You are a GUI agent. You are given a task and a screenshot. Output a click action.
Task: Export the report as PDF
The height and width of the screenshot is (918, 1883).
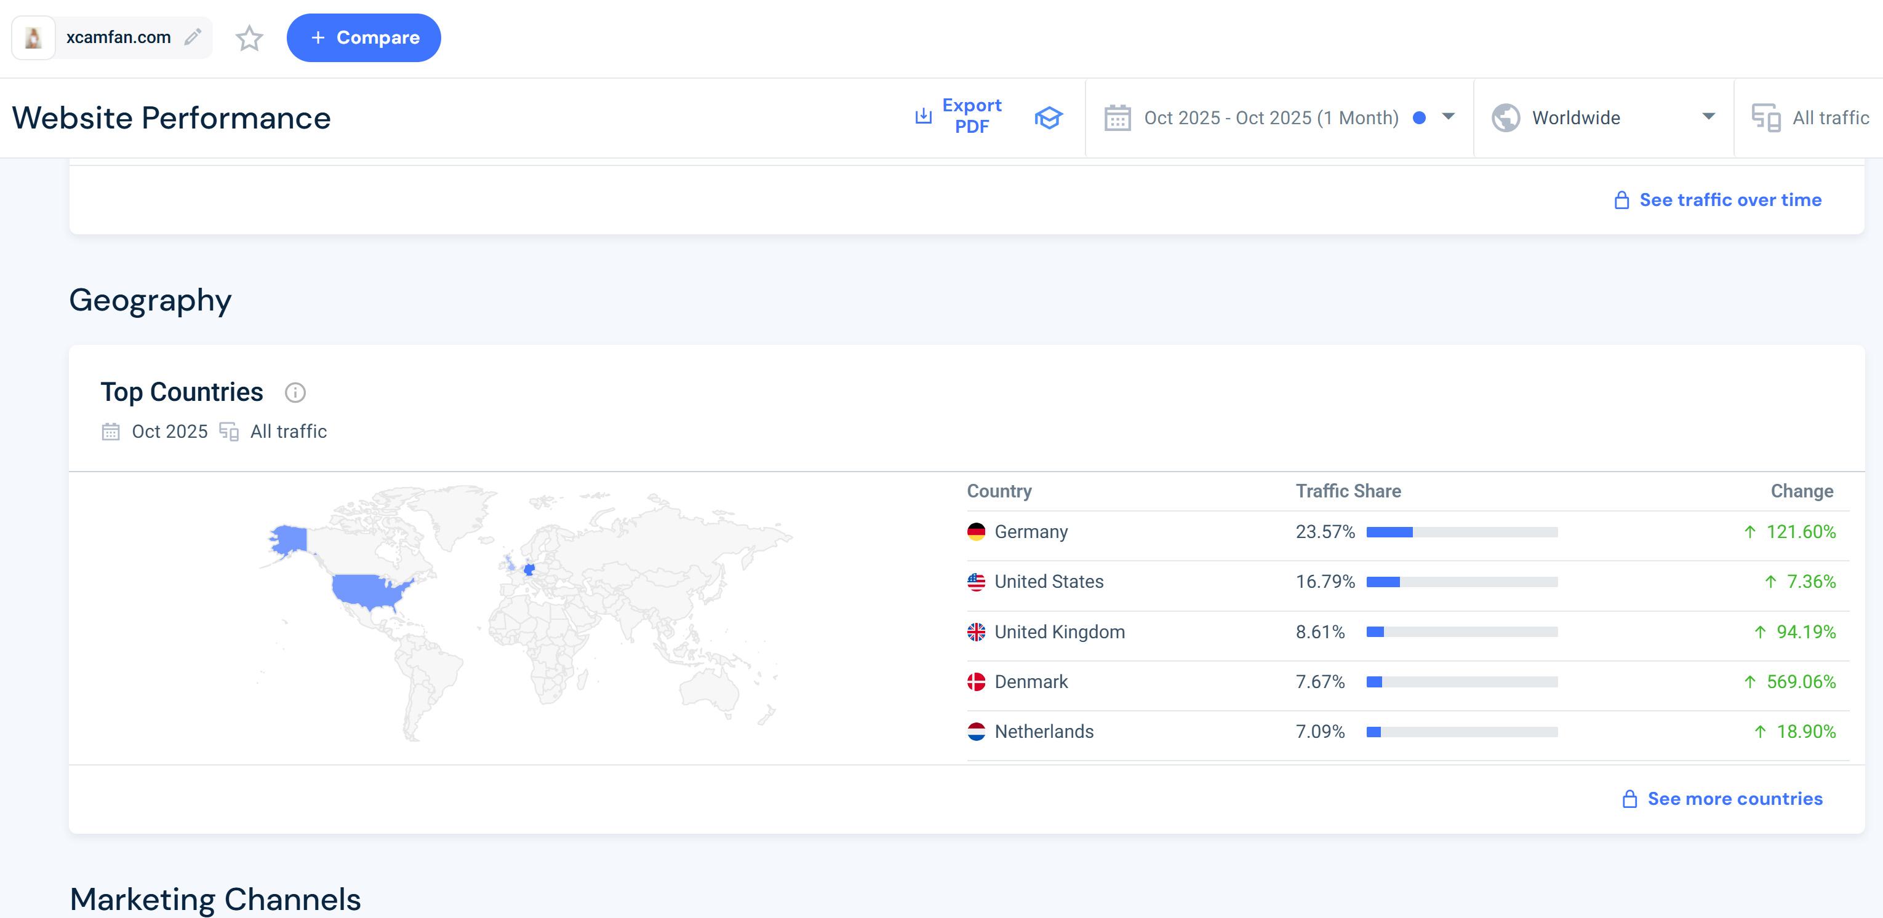pos(958,116)
